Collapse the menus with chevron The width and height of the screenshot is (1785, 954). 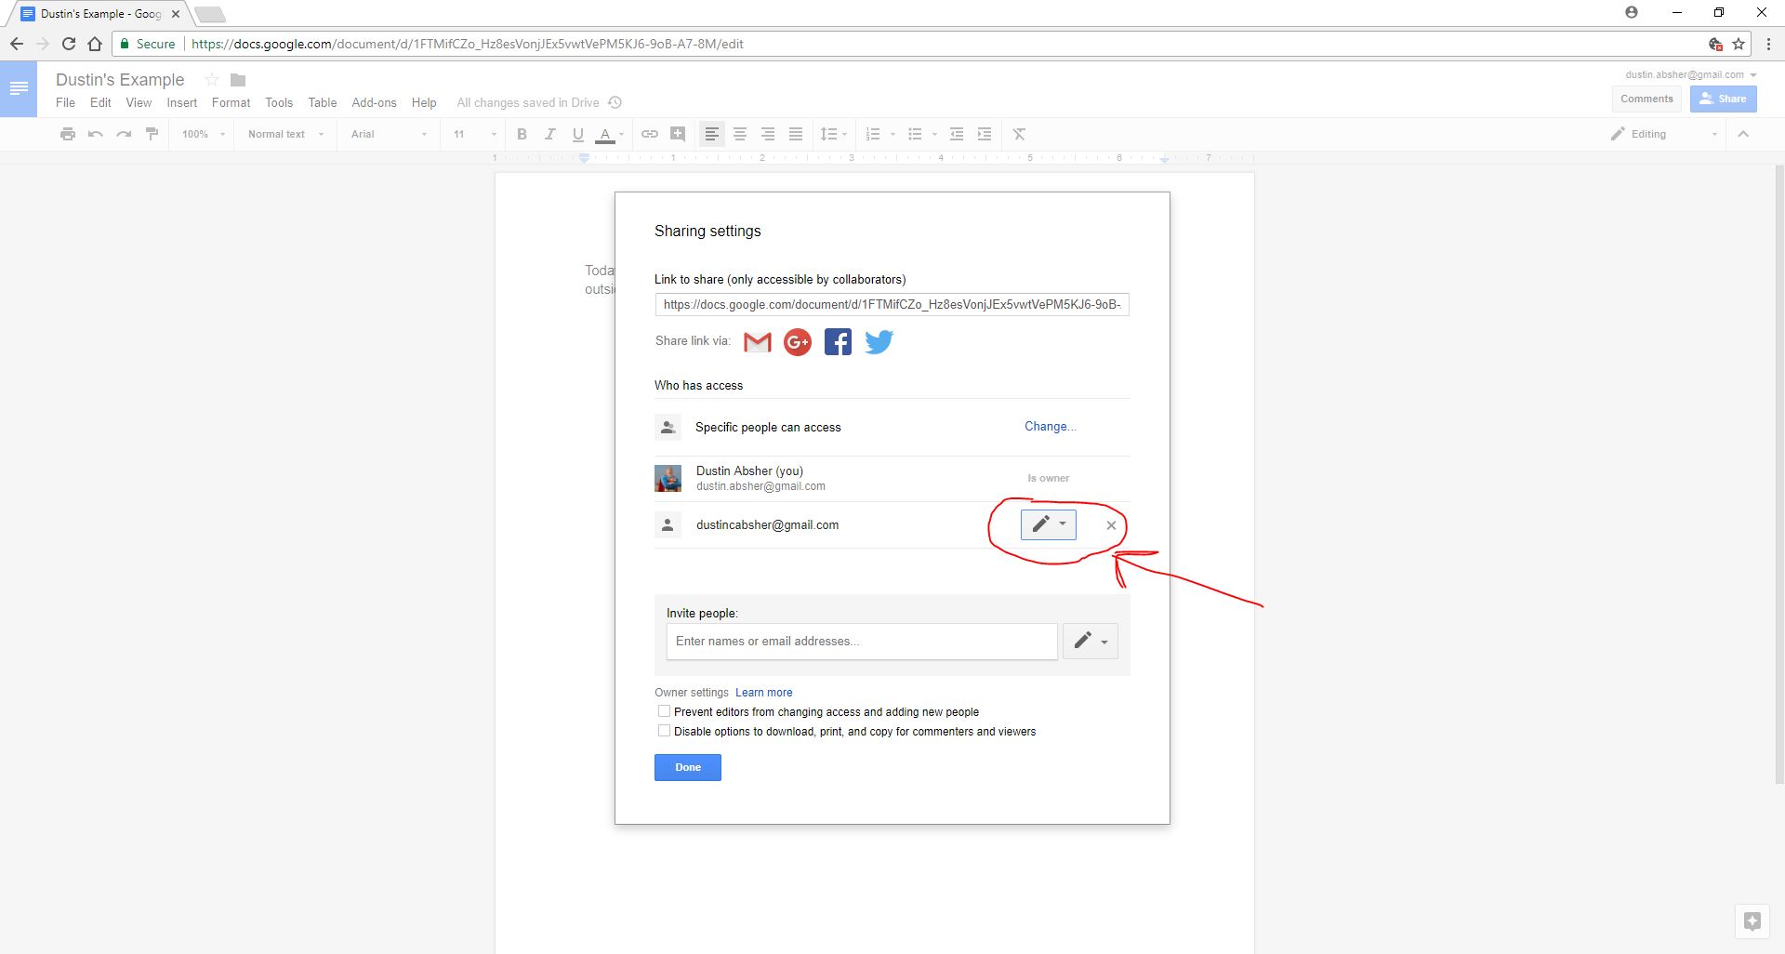pyautogui.click(x=1743, y=134)
